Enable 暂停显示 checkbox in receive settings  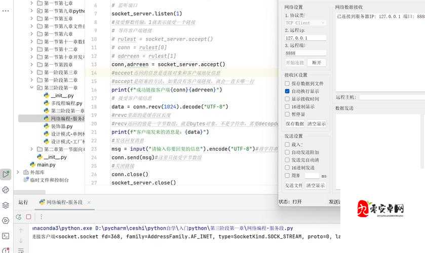pyautogui.click(x=287, y=114)
